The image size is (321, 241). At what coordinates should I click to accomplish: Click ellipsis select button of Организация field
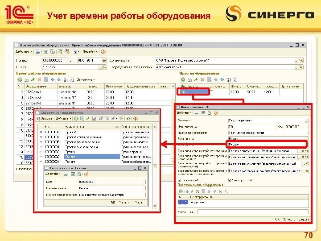point(296,60)
